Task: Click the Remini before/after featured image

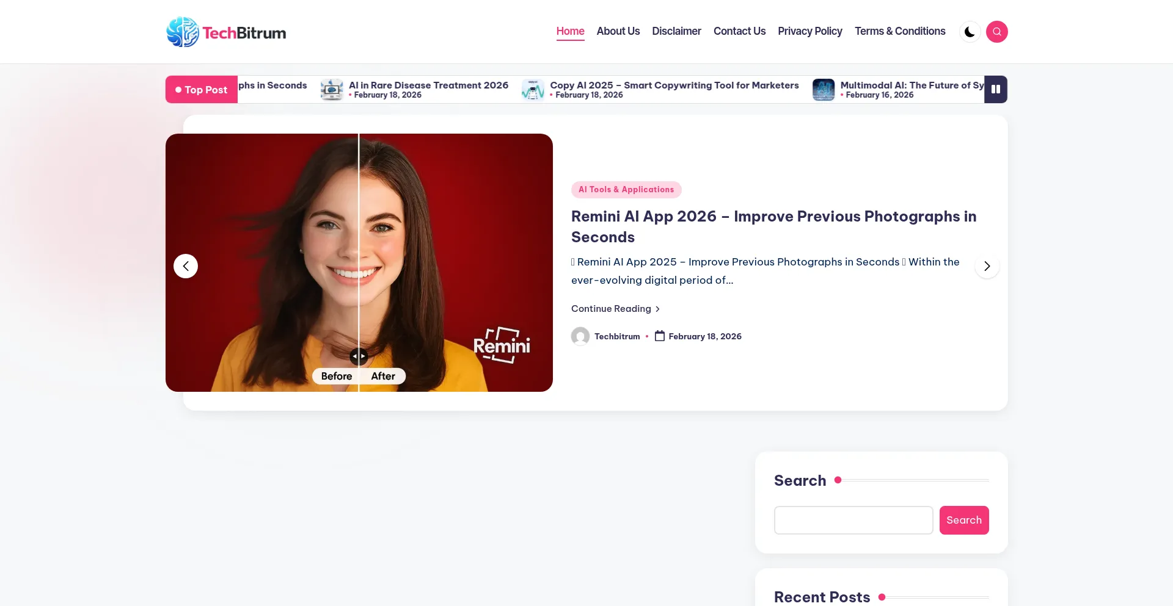Action: point(359,262)
